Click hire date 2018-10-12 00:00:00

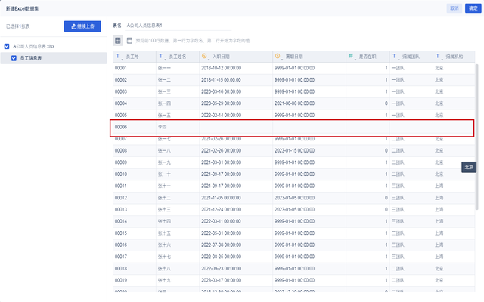click(222, 68)
